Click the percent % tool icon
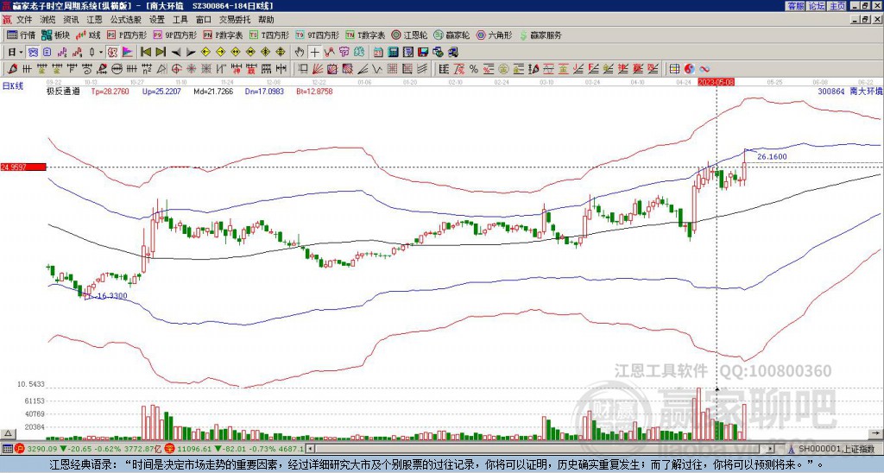 [x=474, y=69]
